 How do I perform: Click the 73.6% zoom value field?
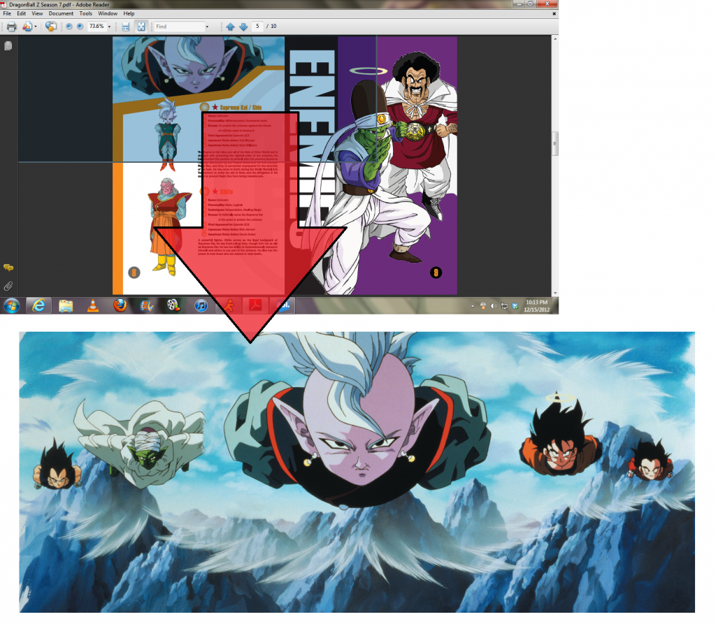(x=96, y=27)
